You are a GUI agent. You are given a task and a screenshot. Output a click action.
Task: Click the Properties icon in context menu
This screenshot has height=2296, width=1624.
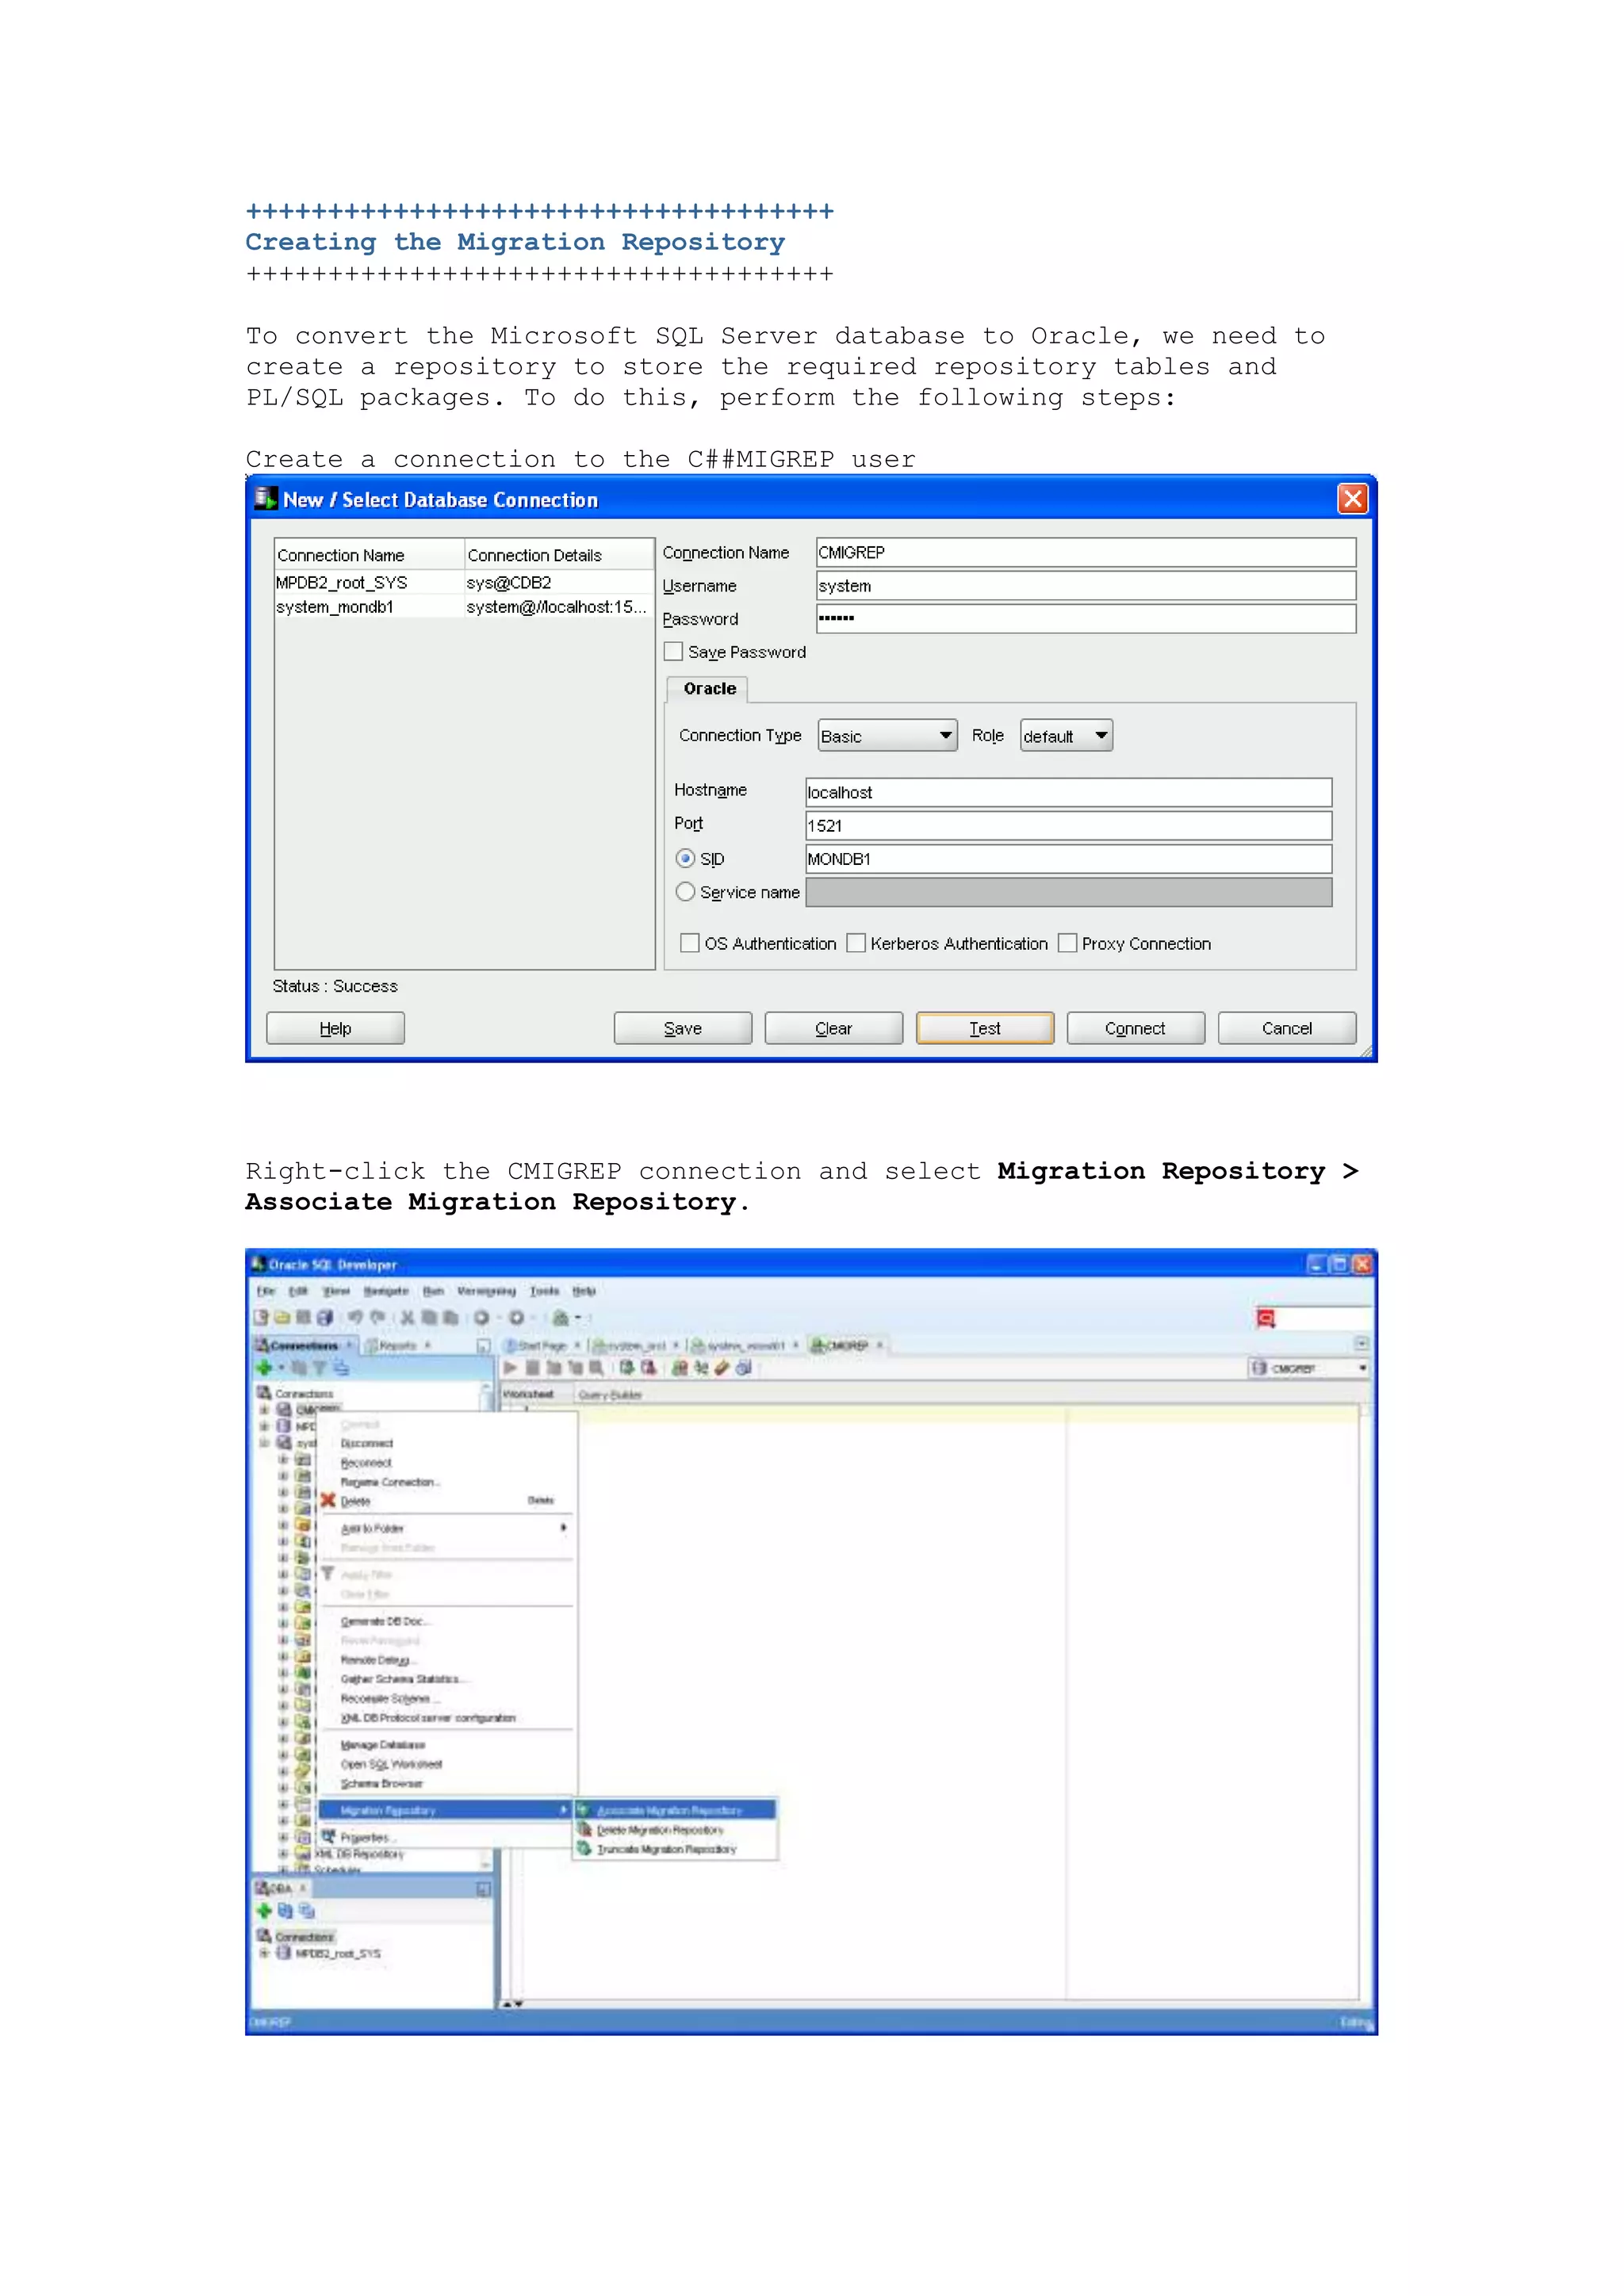tap(328, 1837)
